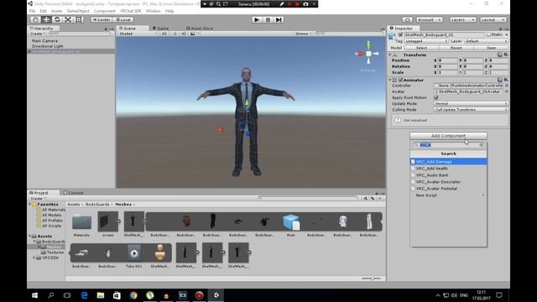Start Play mode
Viewport: 537px width, 302px height.
257,19
